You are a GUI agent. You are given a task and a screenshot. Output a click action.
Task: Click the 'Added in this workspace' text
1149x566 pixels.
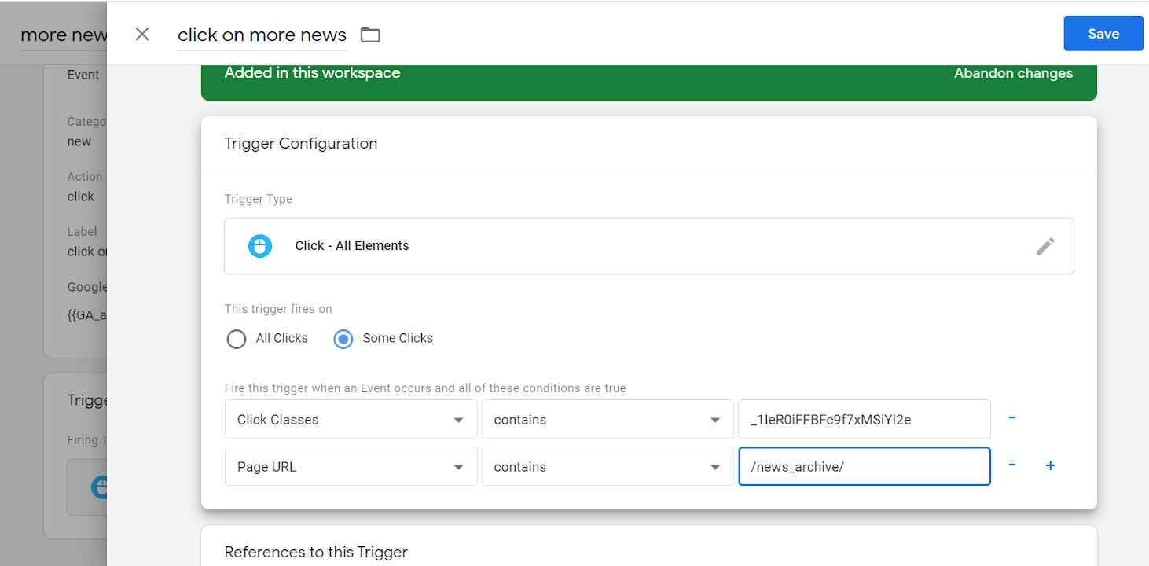[312, 73]
